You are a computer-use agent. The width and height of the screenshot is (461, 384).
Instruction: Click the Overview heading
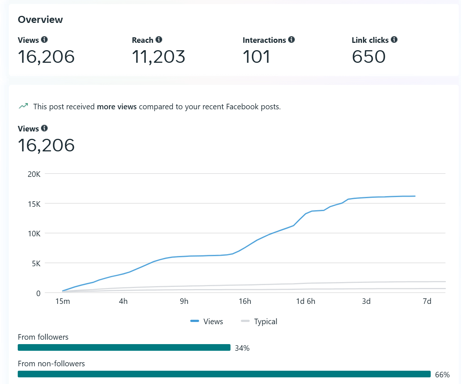(40, 20)
